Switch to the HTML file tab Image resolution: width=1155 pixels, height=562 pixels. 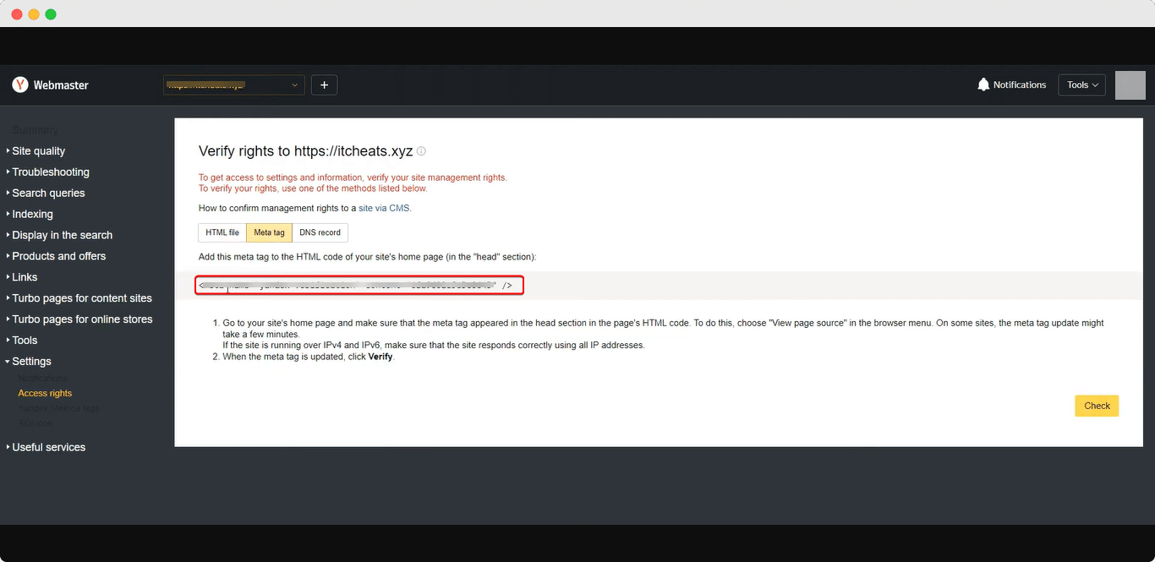[x=222, y=232]
